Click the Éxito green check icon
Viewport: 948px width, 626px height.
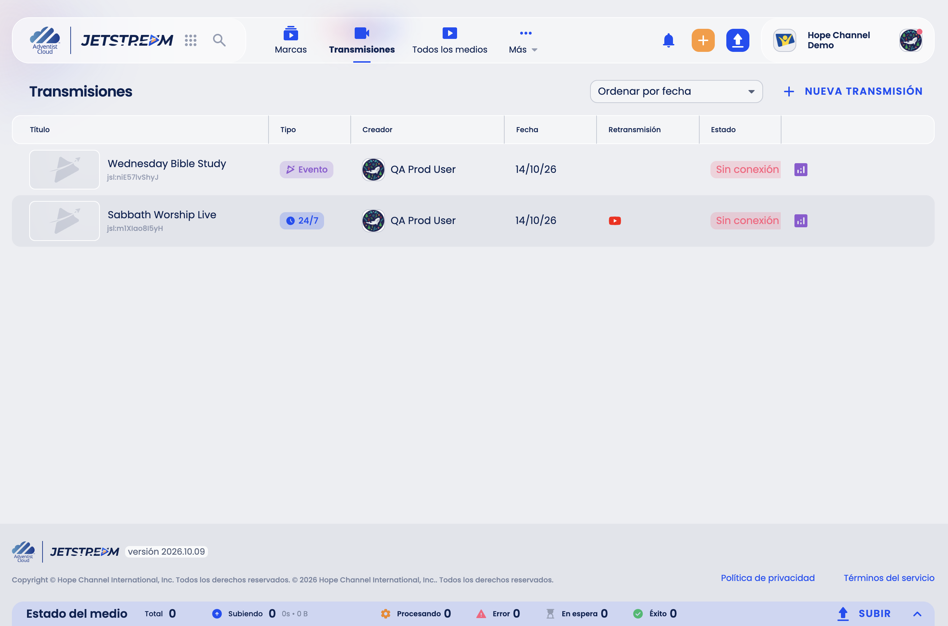coord(638,614)
